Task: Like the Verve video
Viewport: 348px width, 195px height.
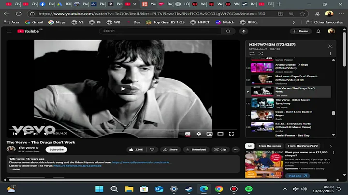Action: (136, 150)
